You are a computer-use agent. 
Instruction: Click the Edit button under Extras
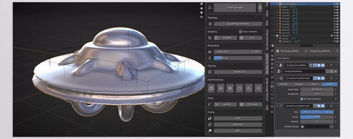click(x=238, y=118)
